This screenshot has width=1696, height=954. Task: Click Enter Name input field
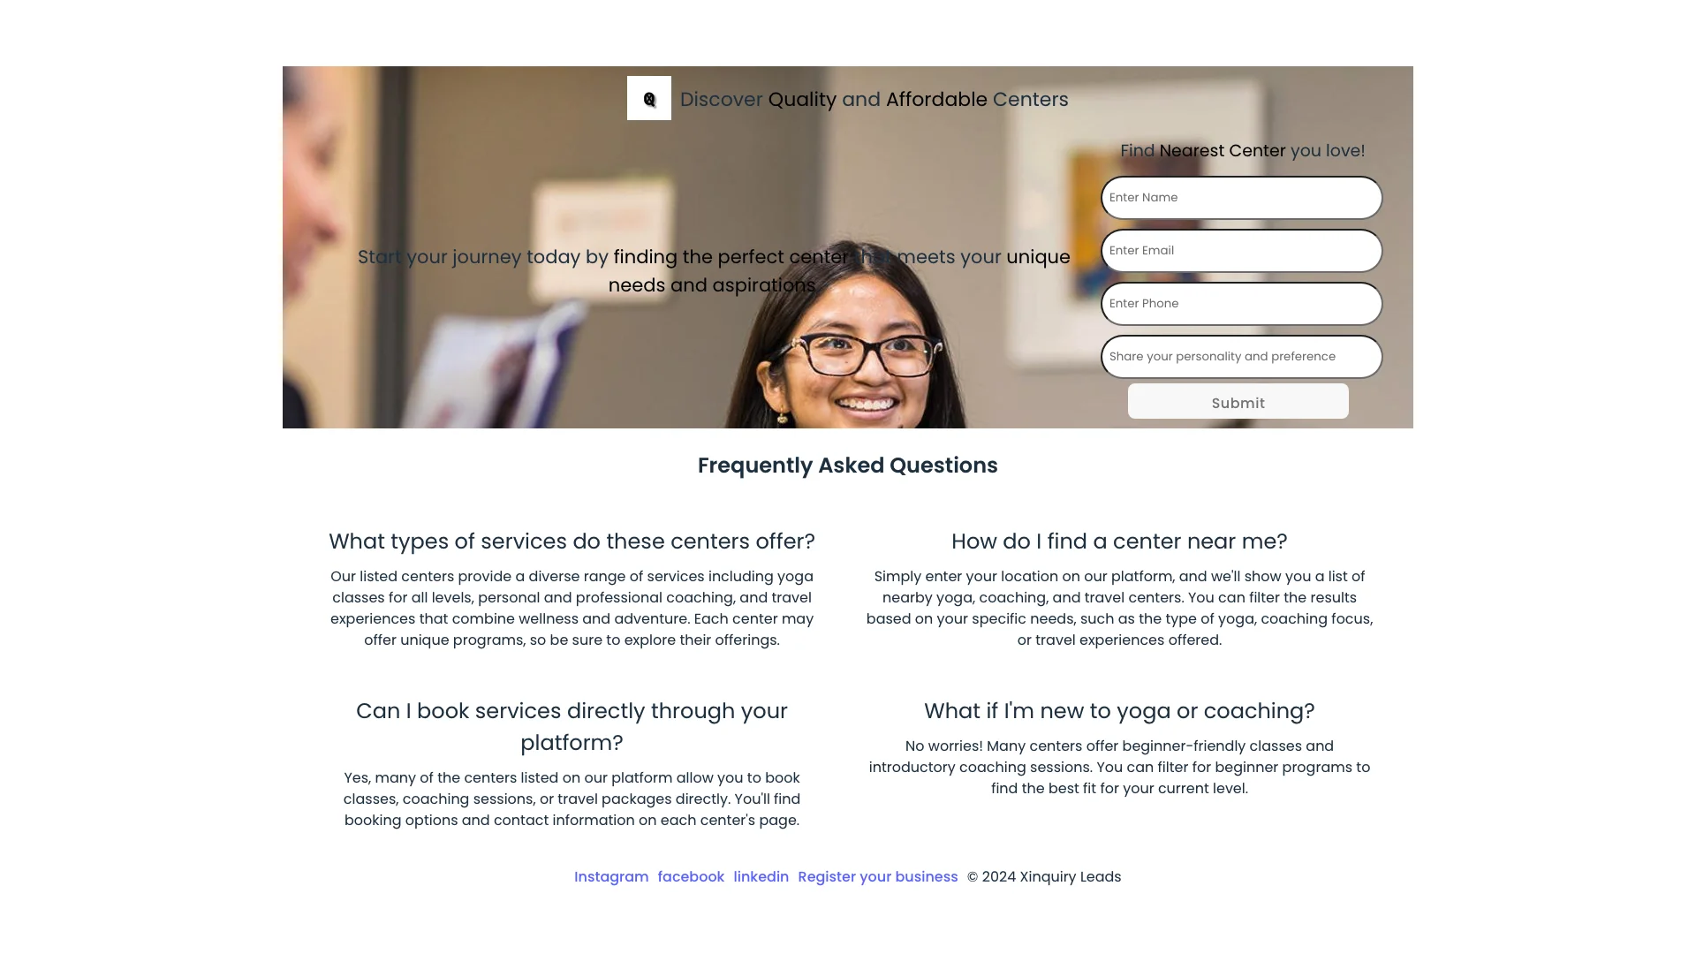coord(1240,197)
